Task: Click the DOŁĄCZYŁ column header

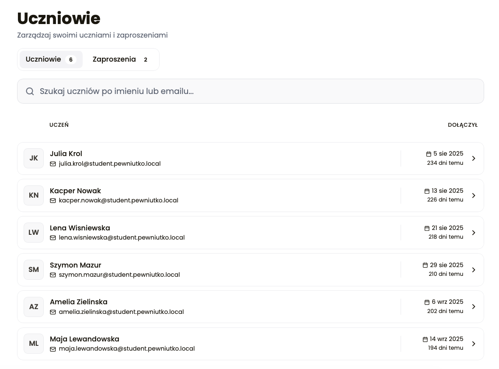Action: pyautogui.click(x=462, y=125)
